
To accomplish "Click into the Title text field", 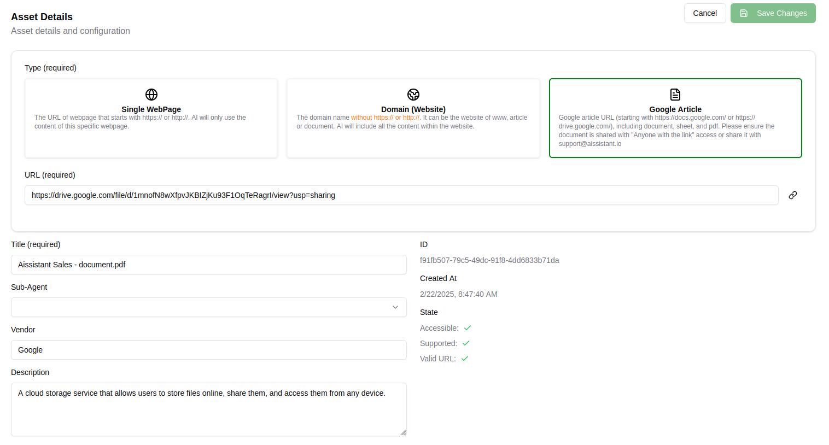I will click(208, 265).
